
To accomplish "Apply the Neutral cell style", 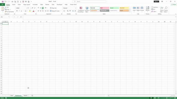I will [x=124, y=8].
